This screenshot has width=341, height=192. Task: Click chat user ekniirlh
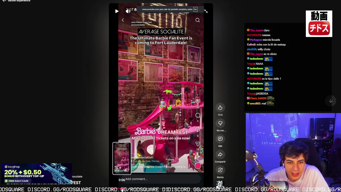pyautogui.click(x=252, y=49)
